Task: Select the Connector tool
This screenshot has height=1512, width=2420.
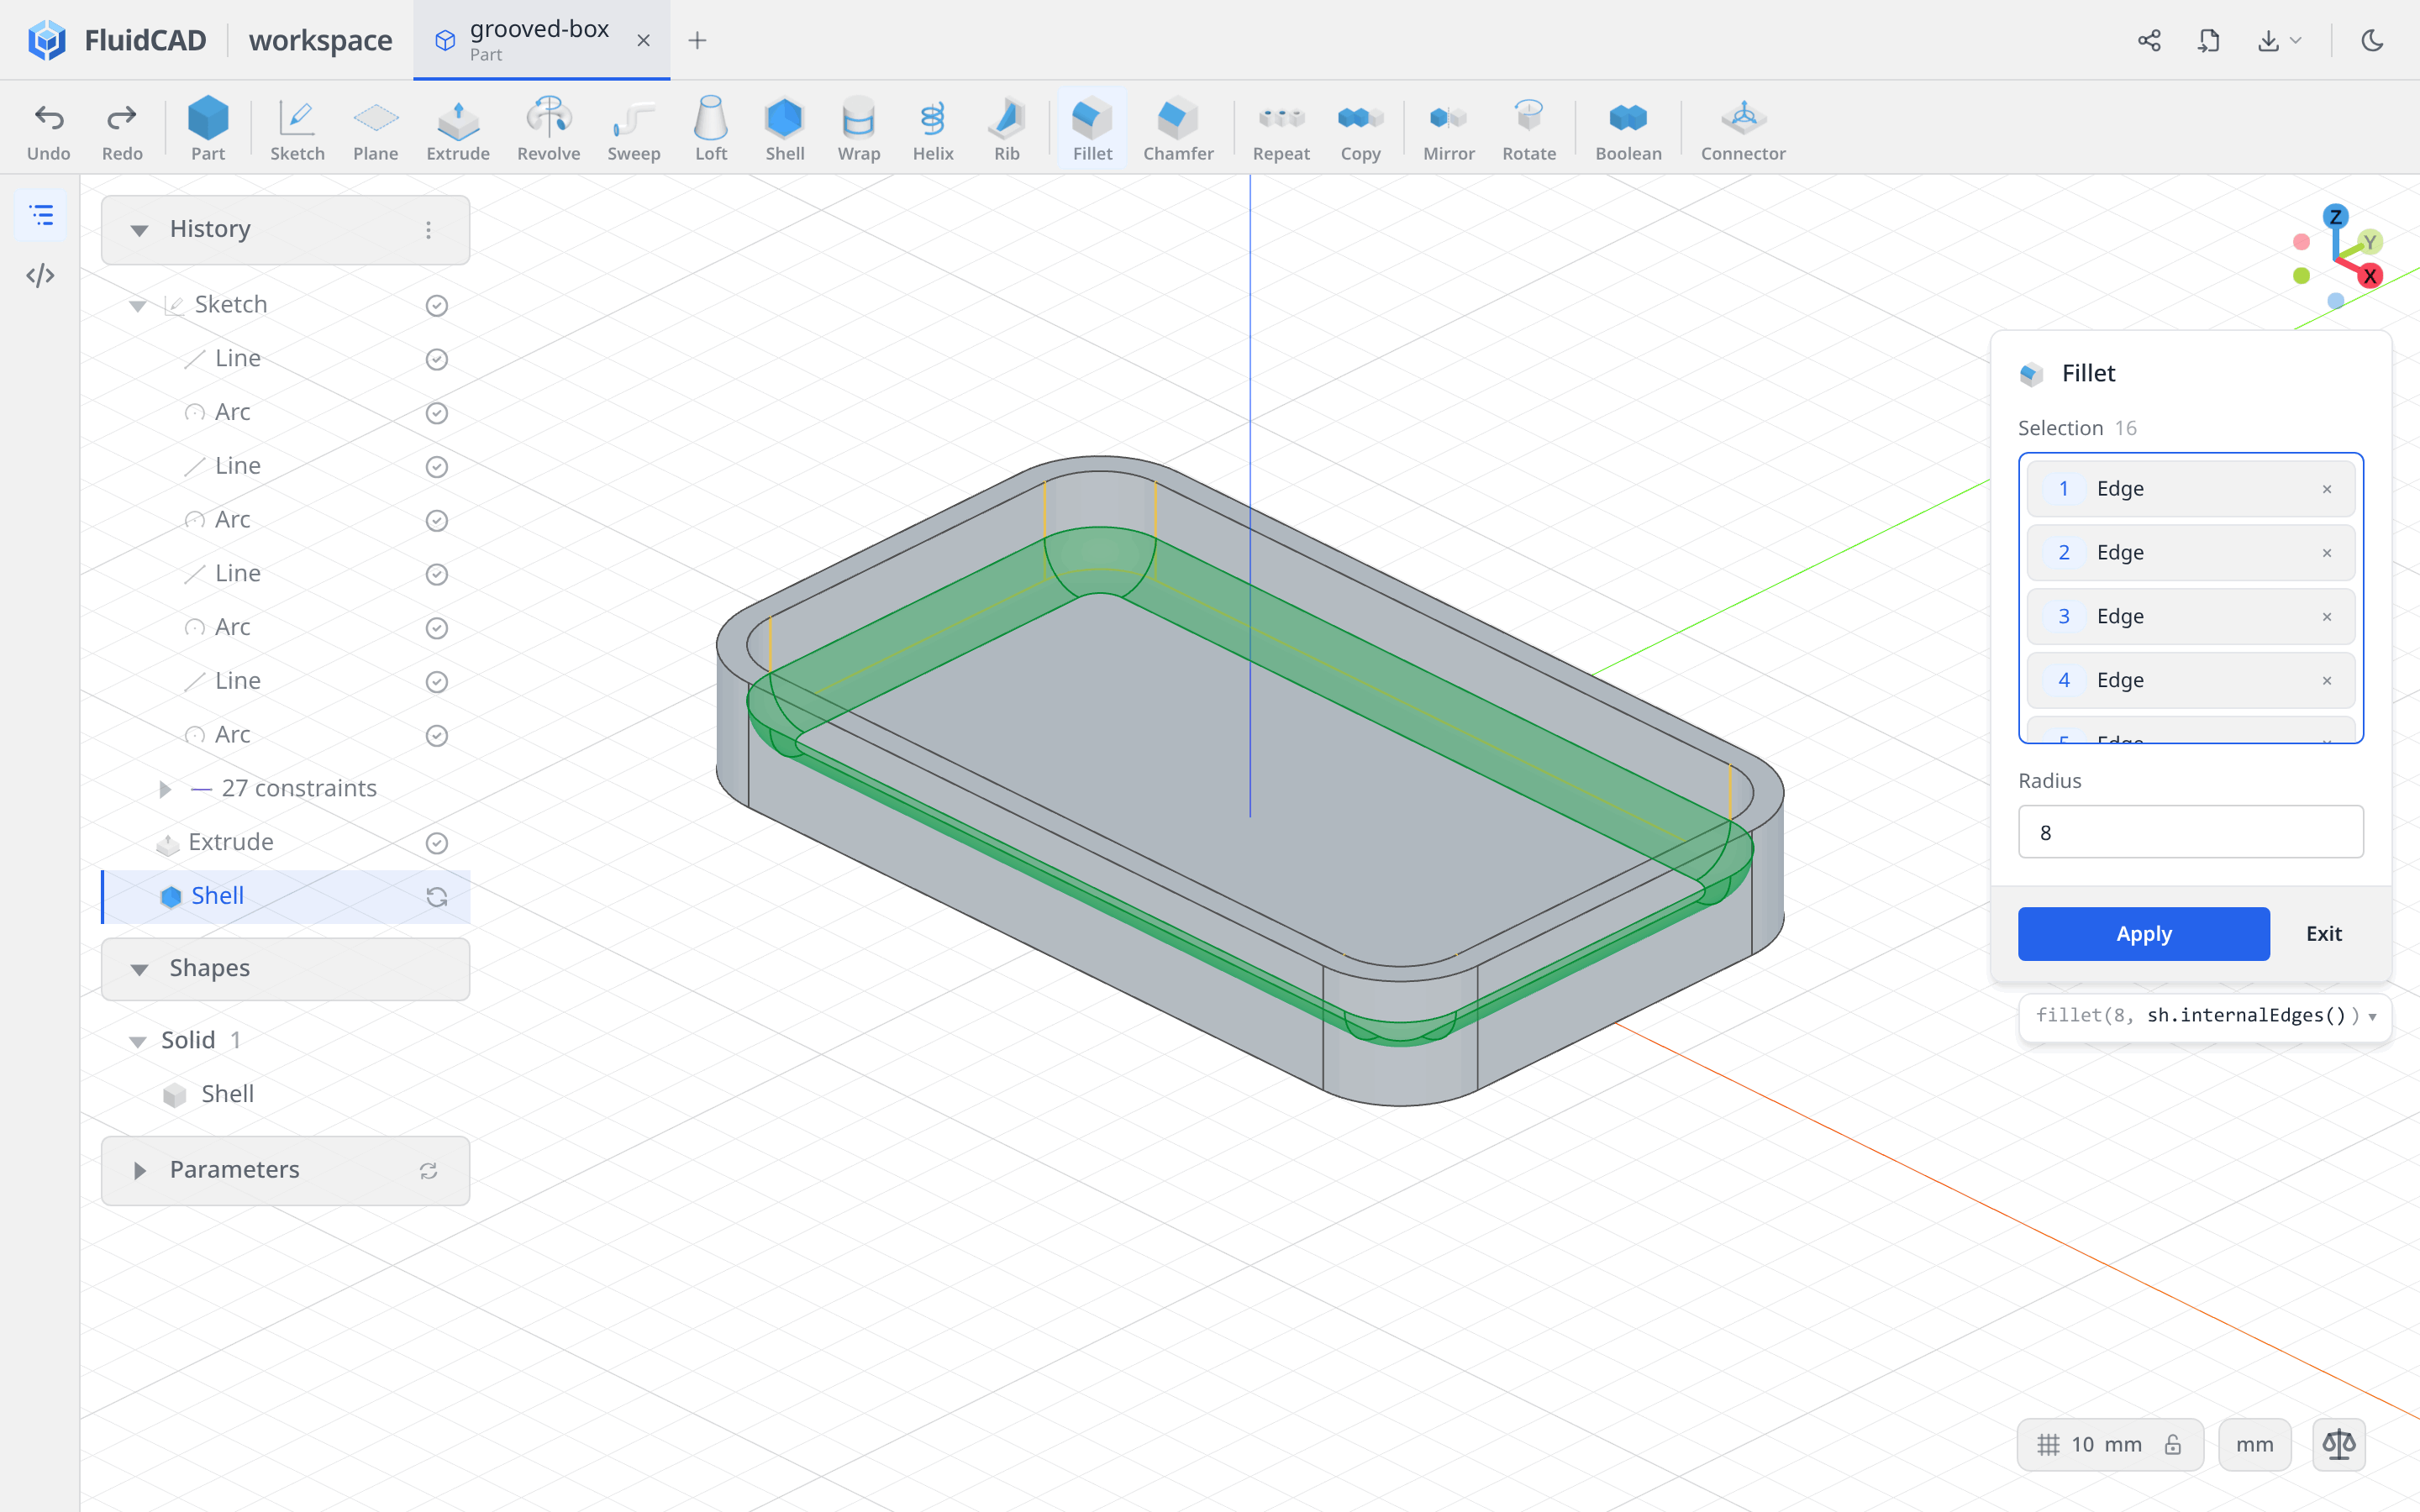Action: [x=1743, y=128]
